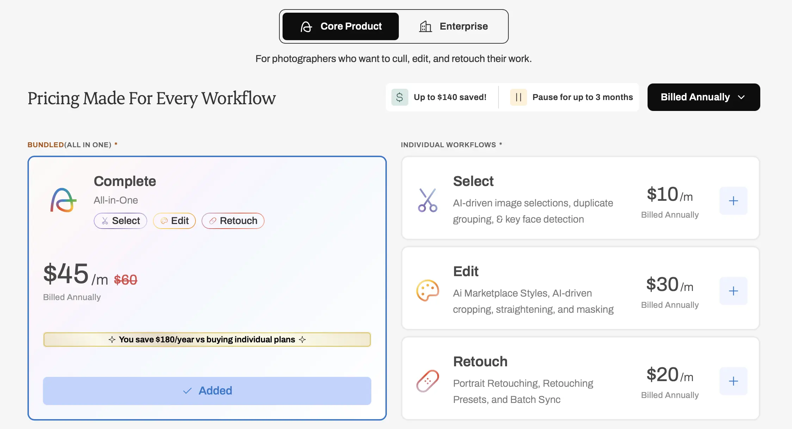Image resolution: width=792 pixels, height=429 pixels.
Task: Click the bandage icon on Retouch card
Action: pyautogui.click(x=428, y=381)
